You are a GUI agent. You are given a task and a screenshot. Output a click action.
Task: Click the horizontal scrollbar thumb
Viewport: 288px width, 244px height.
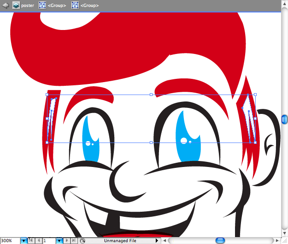(220, 240)
